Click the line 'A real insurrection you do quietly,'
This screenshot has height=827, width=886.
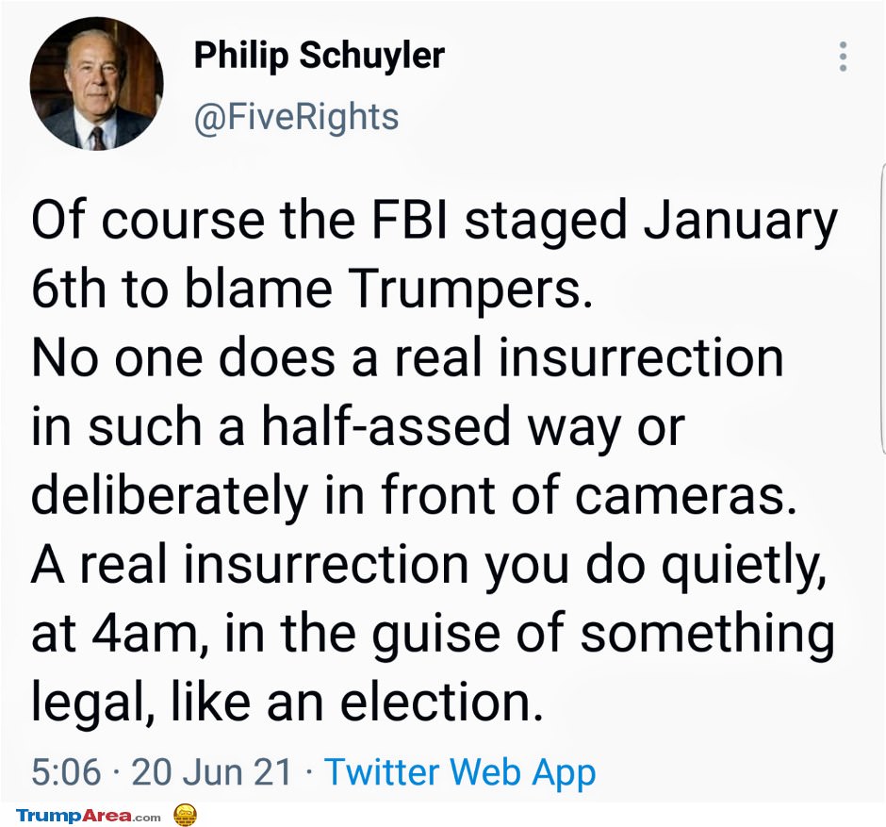click(430, 565)
